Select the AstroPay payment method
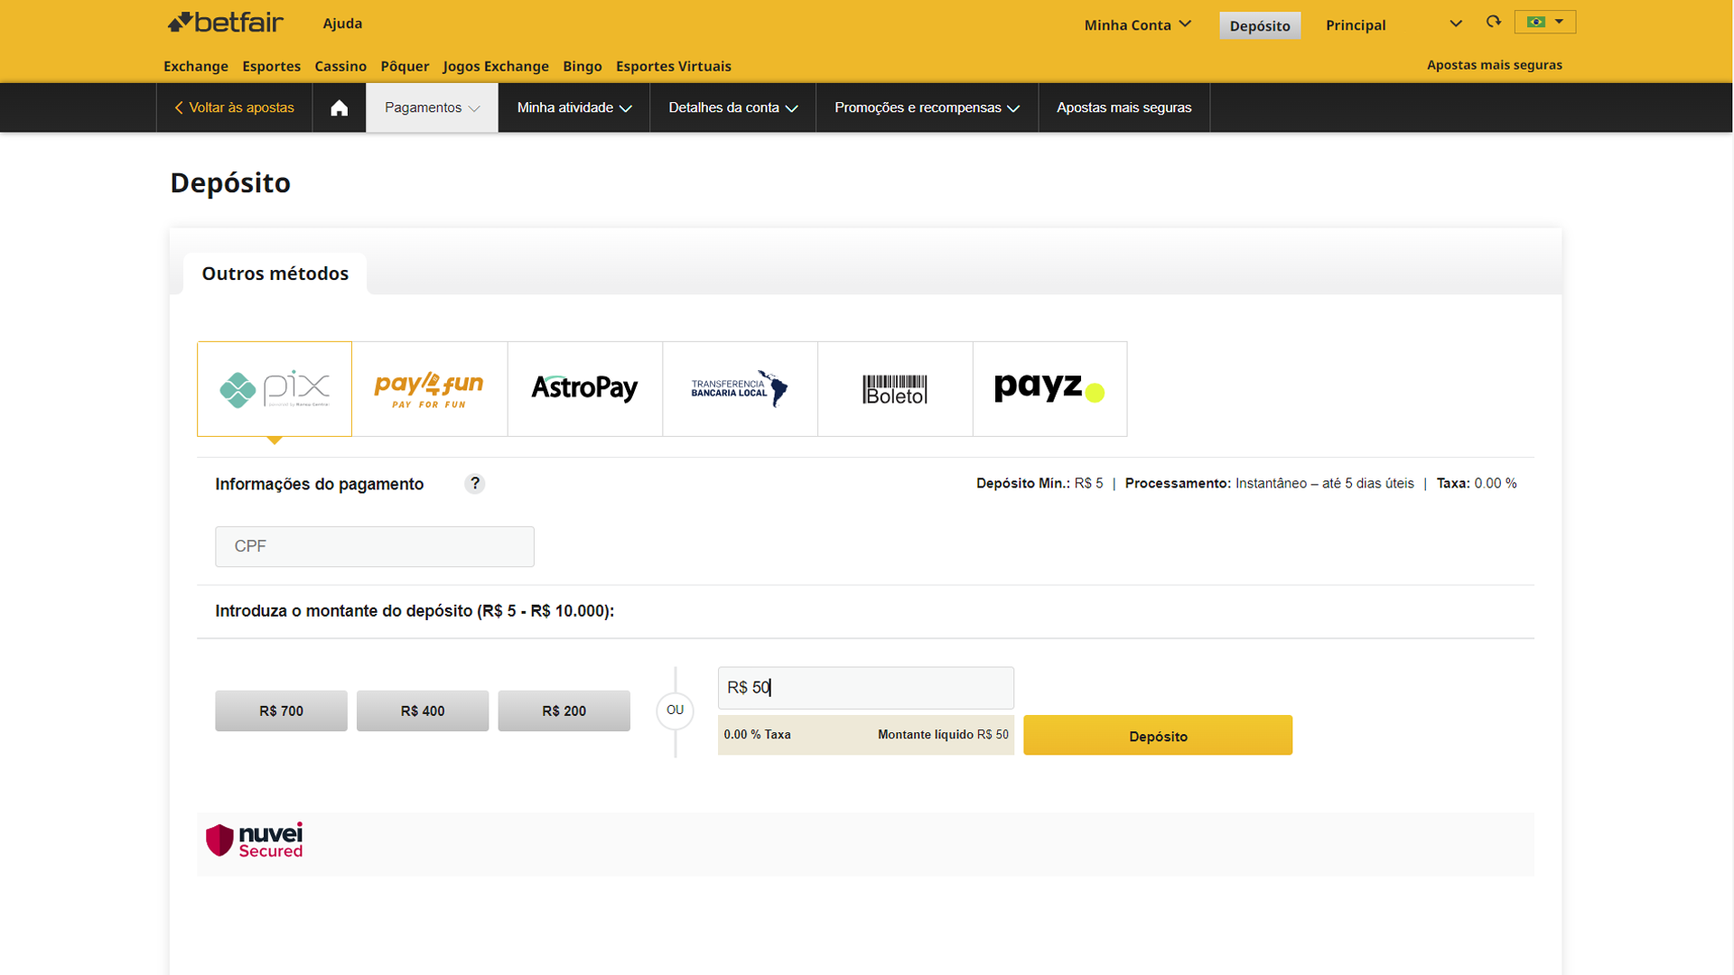The width and height of the screenshot is (1734, 975). [585, 389]
